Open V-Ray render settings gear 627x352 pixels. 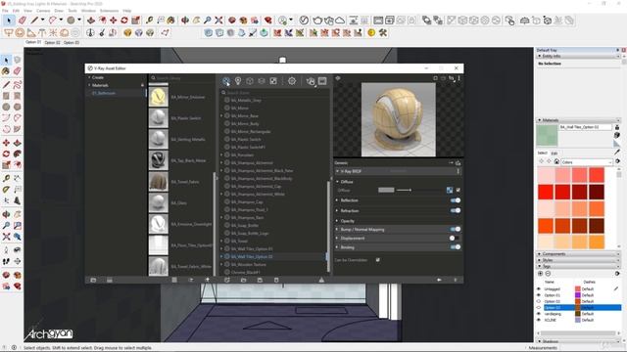[292, 81]
